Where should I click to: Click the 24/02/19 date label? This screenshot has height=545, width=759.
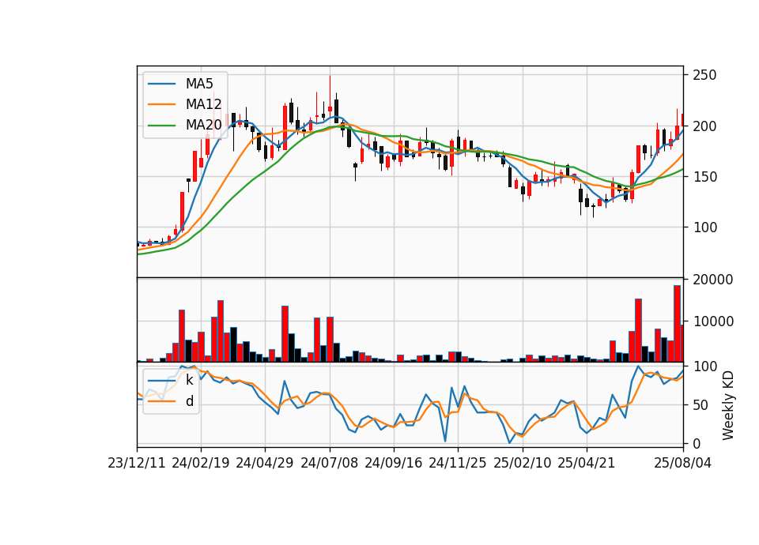pos(200,463)
